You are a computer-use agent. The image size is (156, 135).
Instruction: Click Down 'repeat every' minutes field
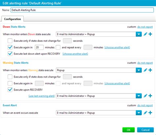[88, 47]
